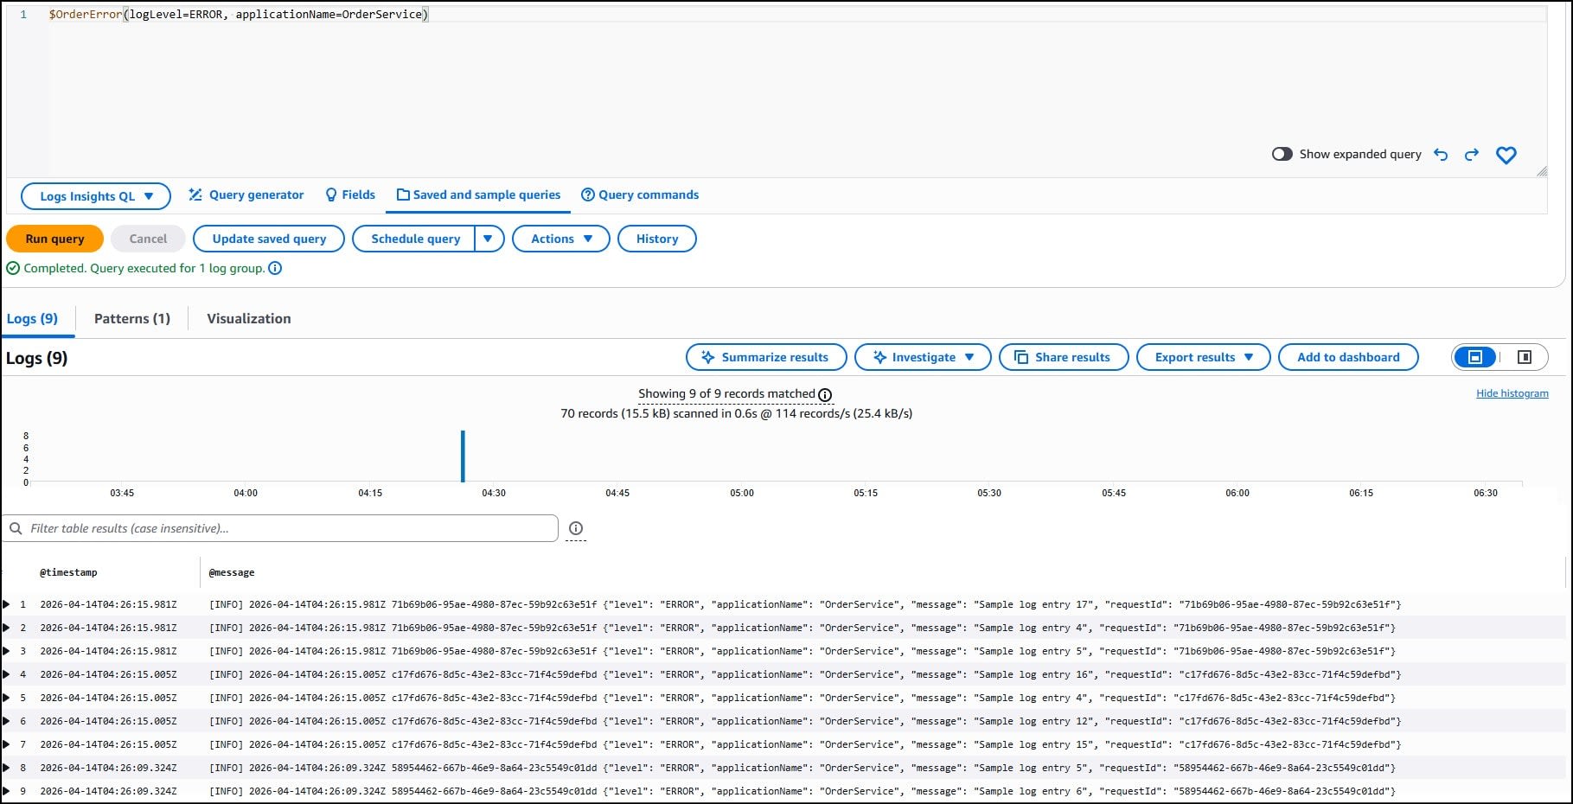Click info icon next to filter table field

[576, 528]
